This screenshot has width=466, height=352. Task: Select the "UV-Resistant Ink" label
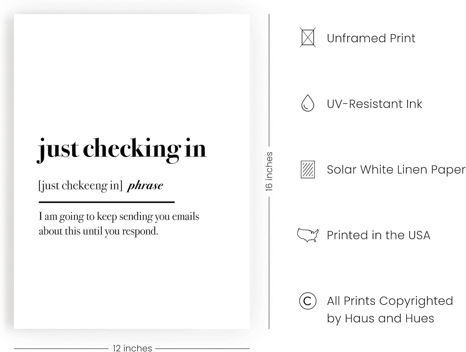tap(374, 104)
